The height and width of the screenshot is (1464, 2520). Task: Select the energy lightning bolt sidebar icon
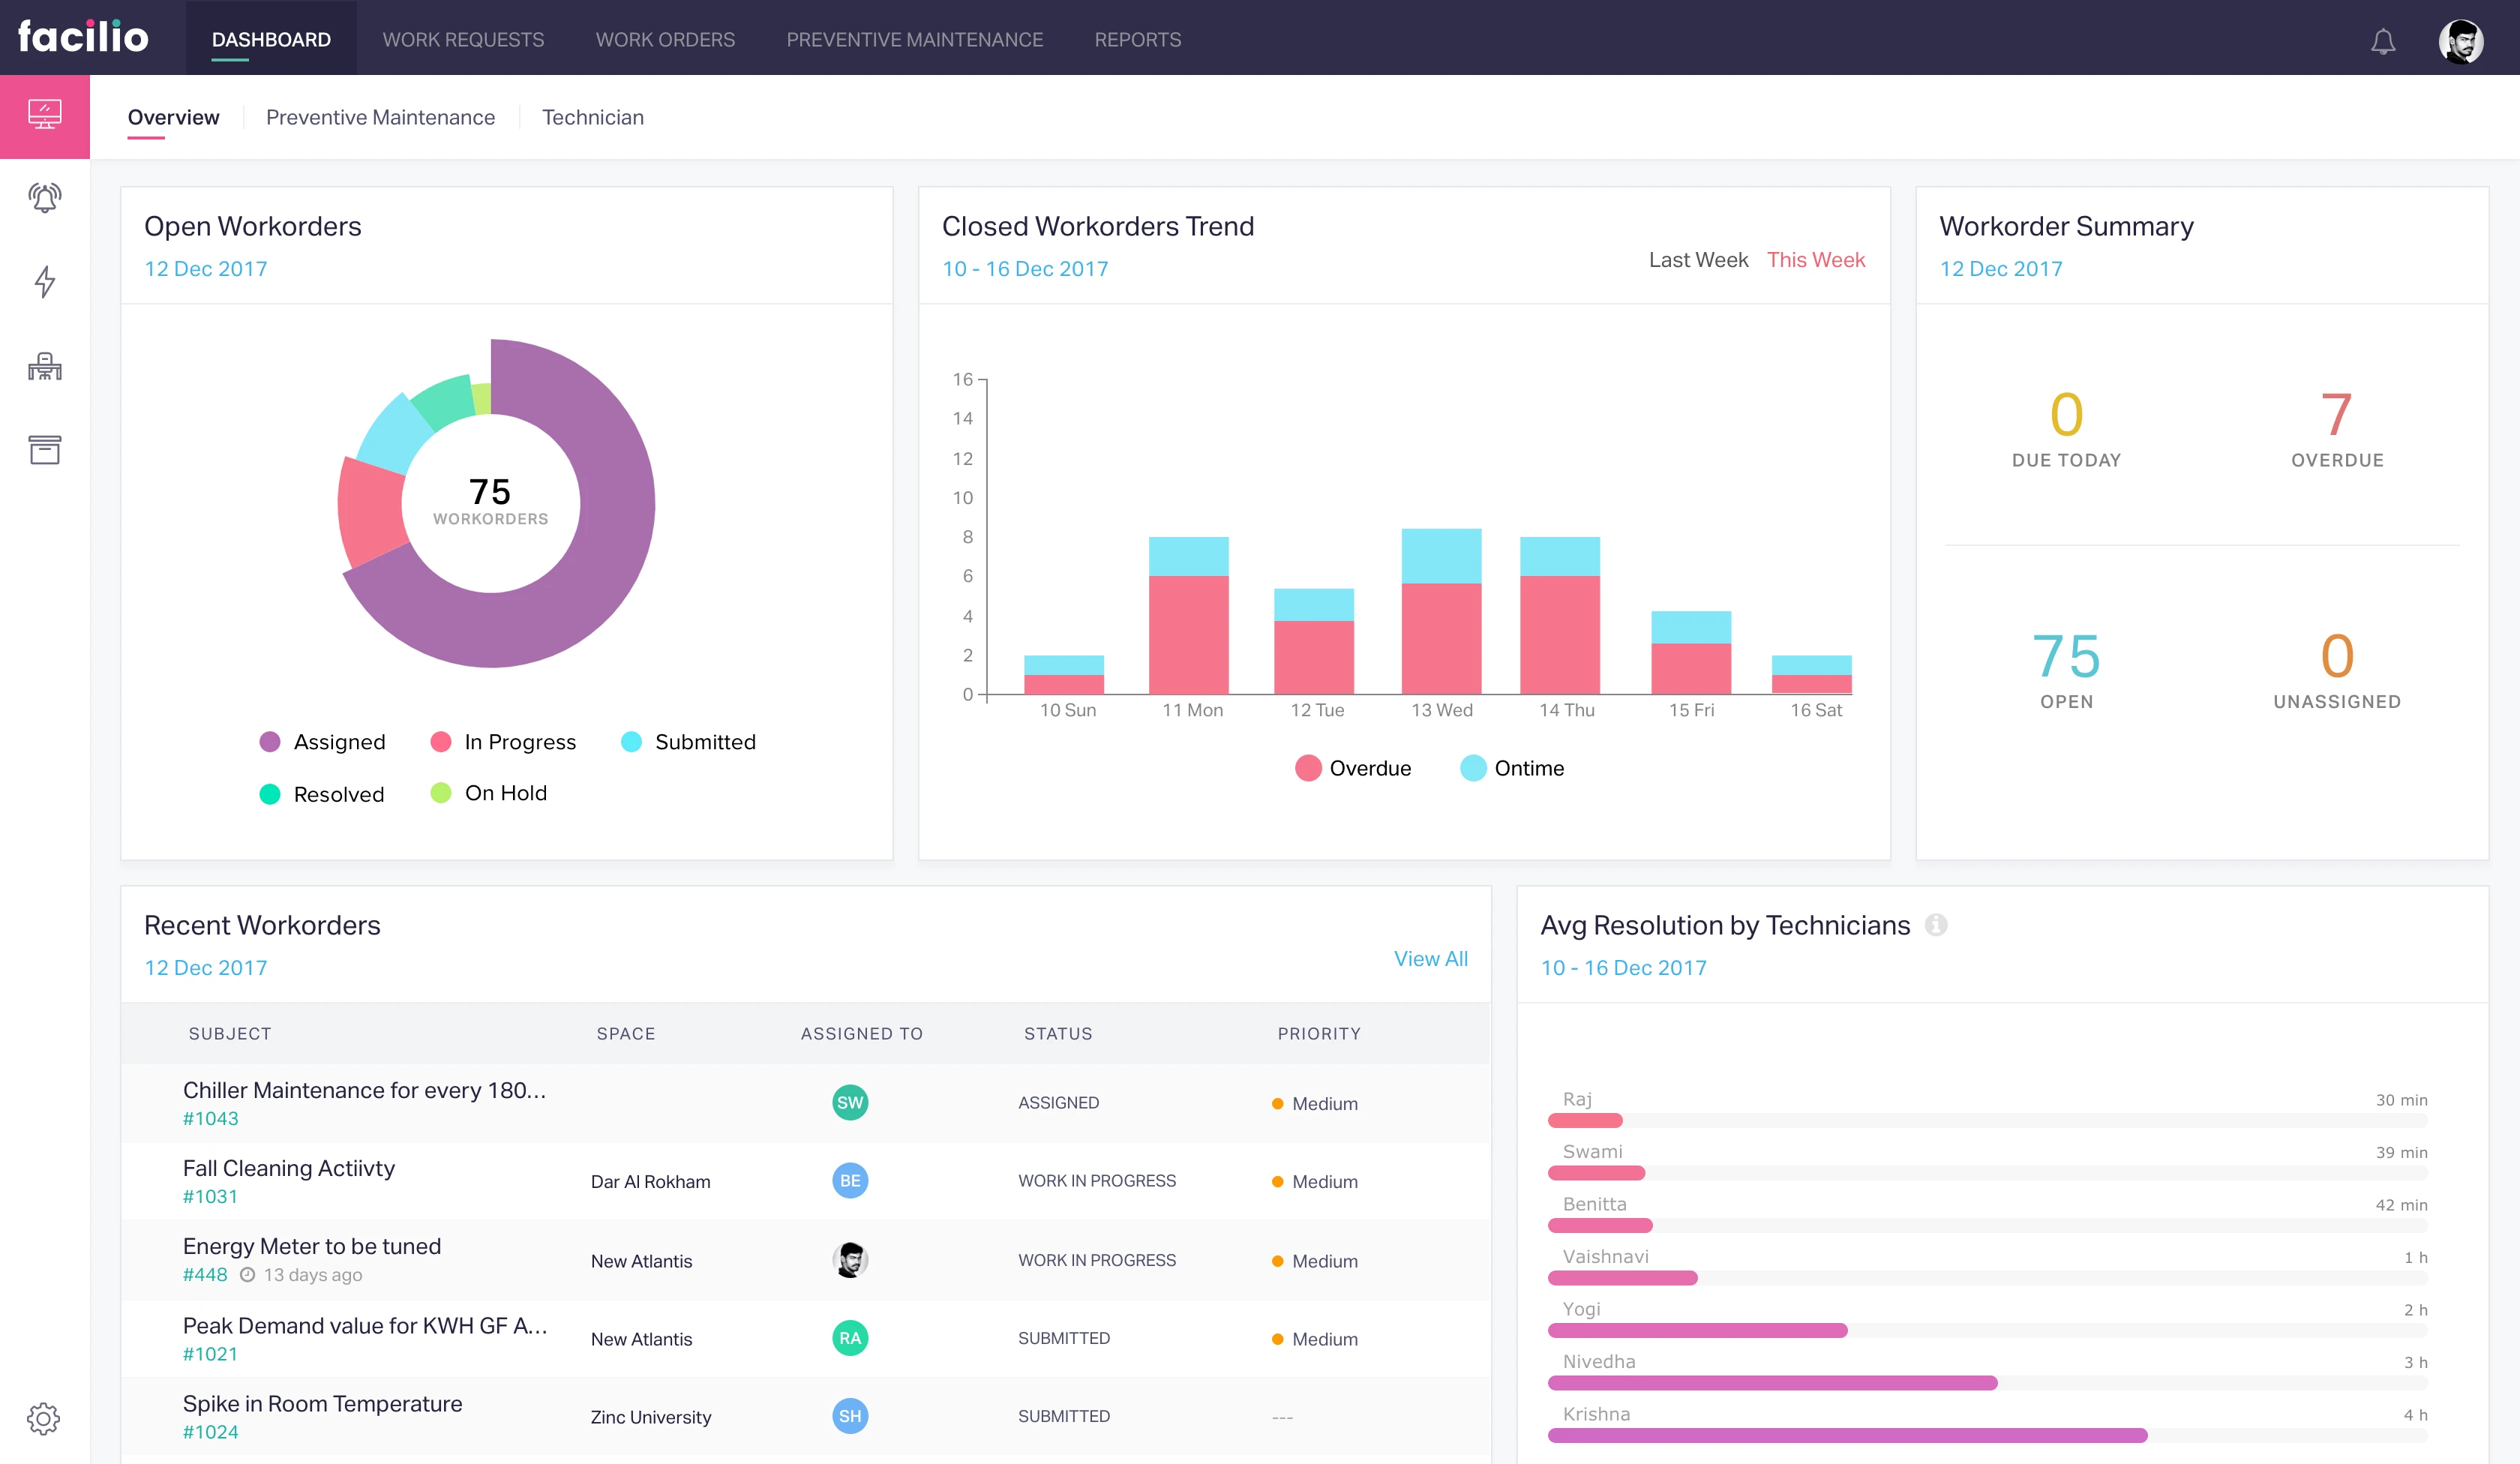[x=44, y=282]
